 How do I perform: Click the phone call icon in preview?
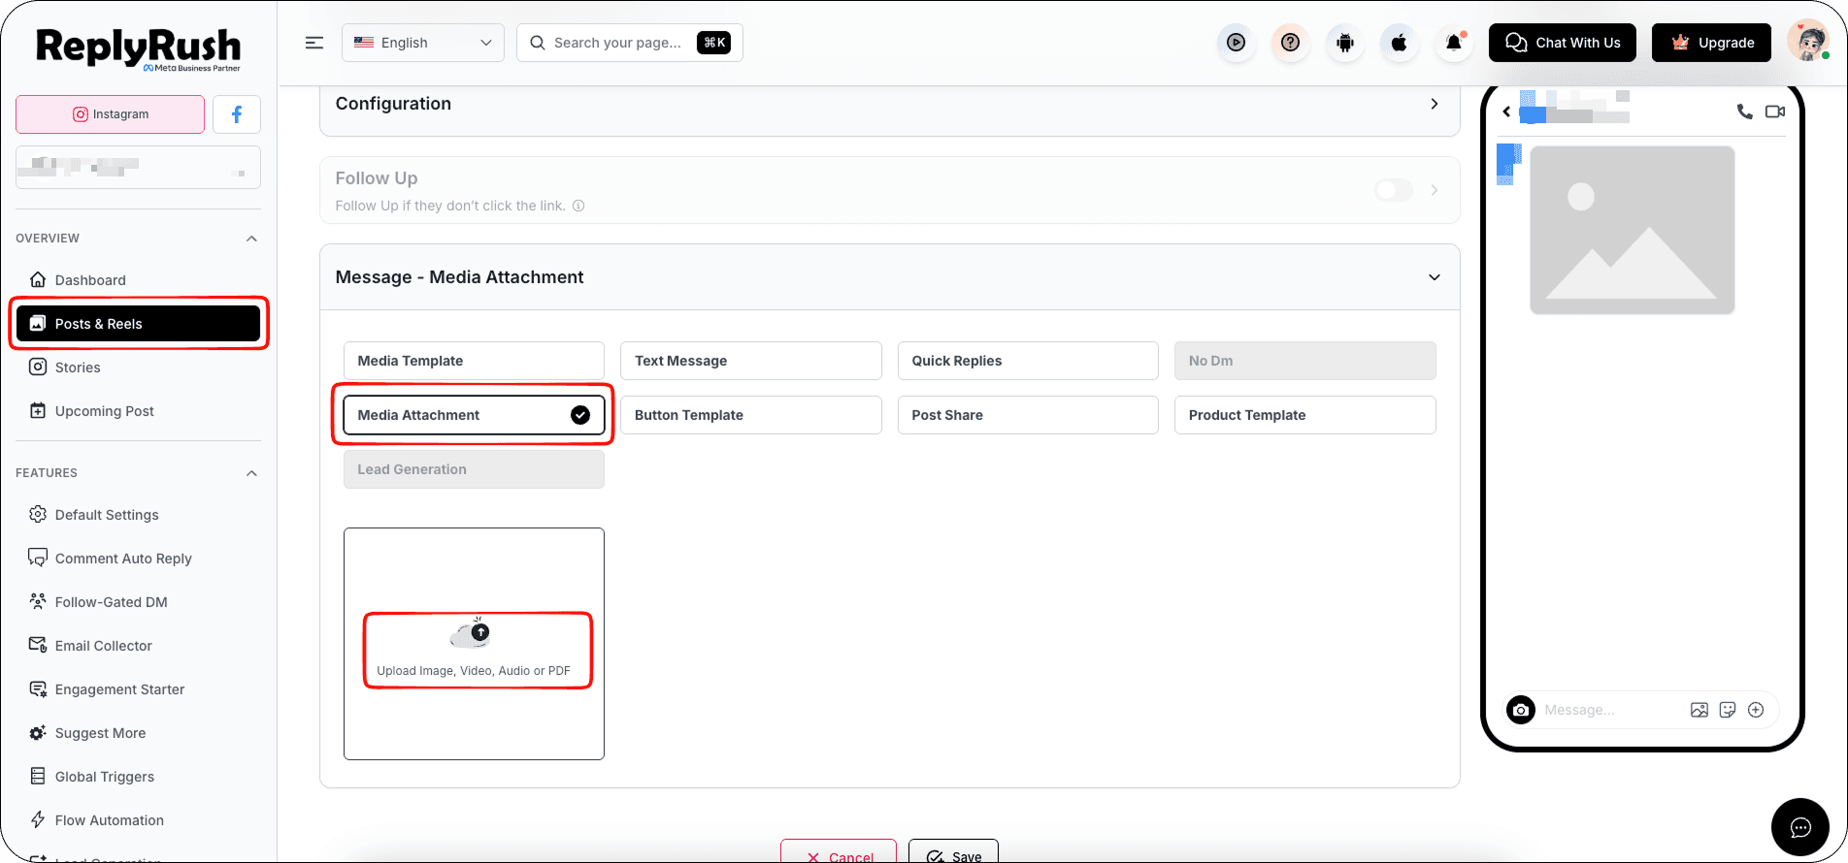1744,112
